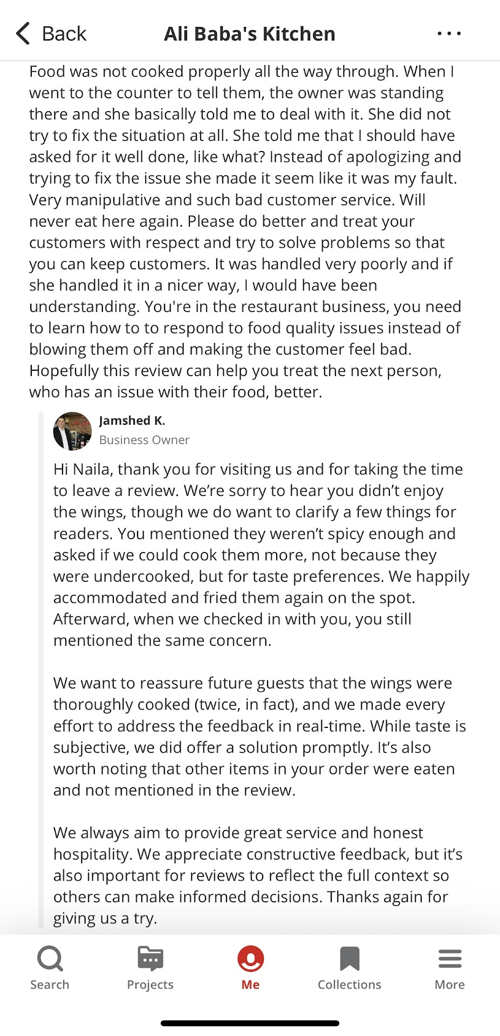Tap the Projects folder icon

coord(150,959)
